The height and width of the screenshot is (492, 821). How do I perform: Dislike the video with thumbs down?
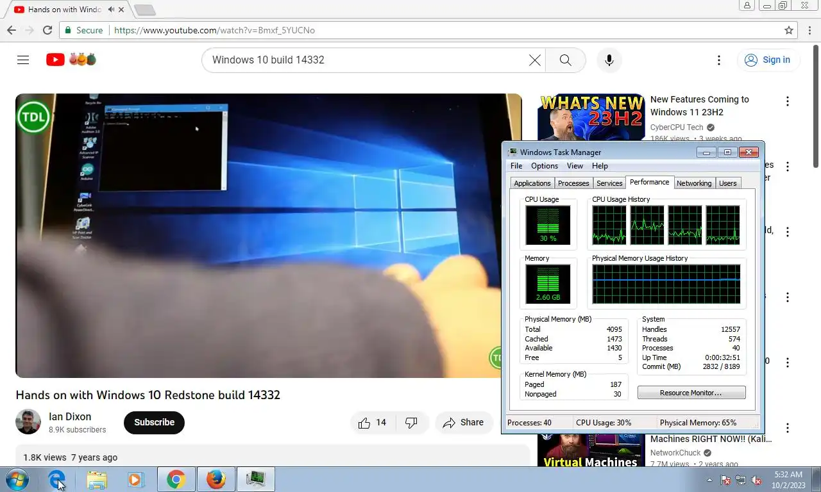(x=412, y=422)
